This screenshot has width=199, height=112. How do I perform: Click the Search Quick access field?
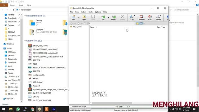(x=183, y=10)
